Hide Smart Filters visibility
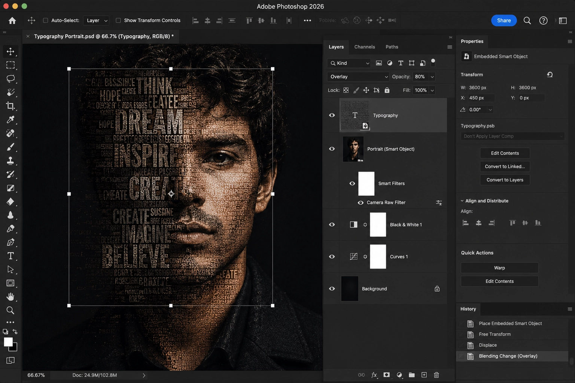The width and height of the screenshot is (575, 383). [x=352, y=183]
